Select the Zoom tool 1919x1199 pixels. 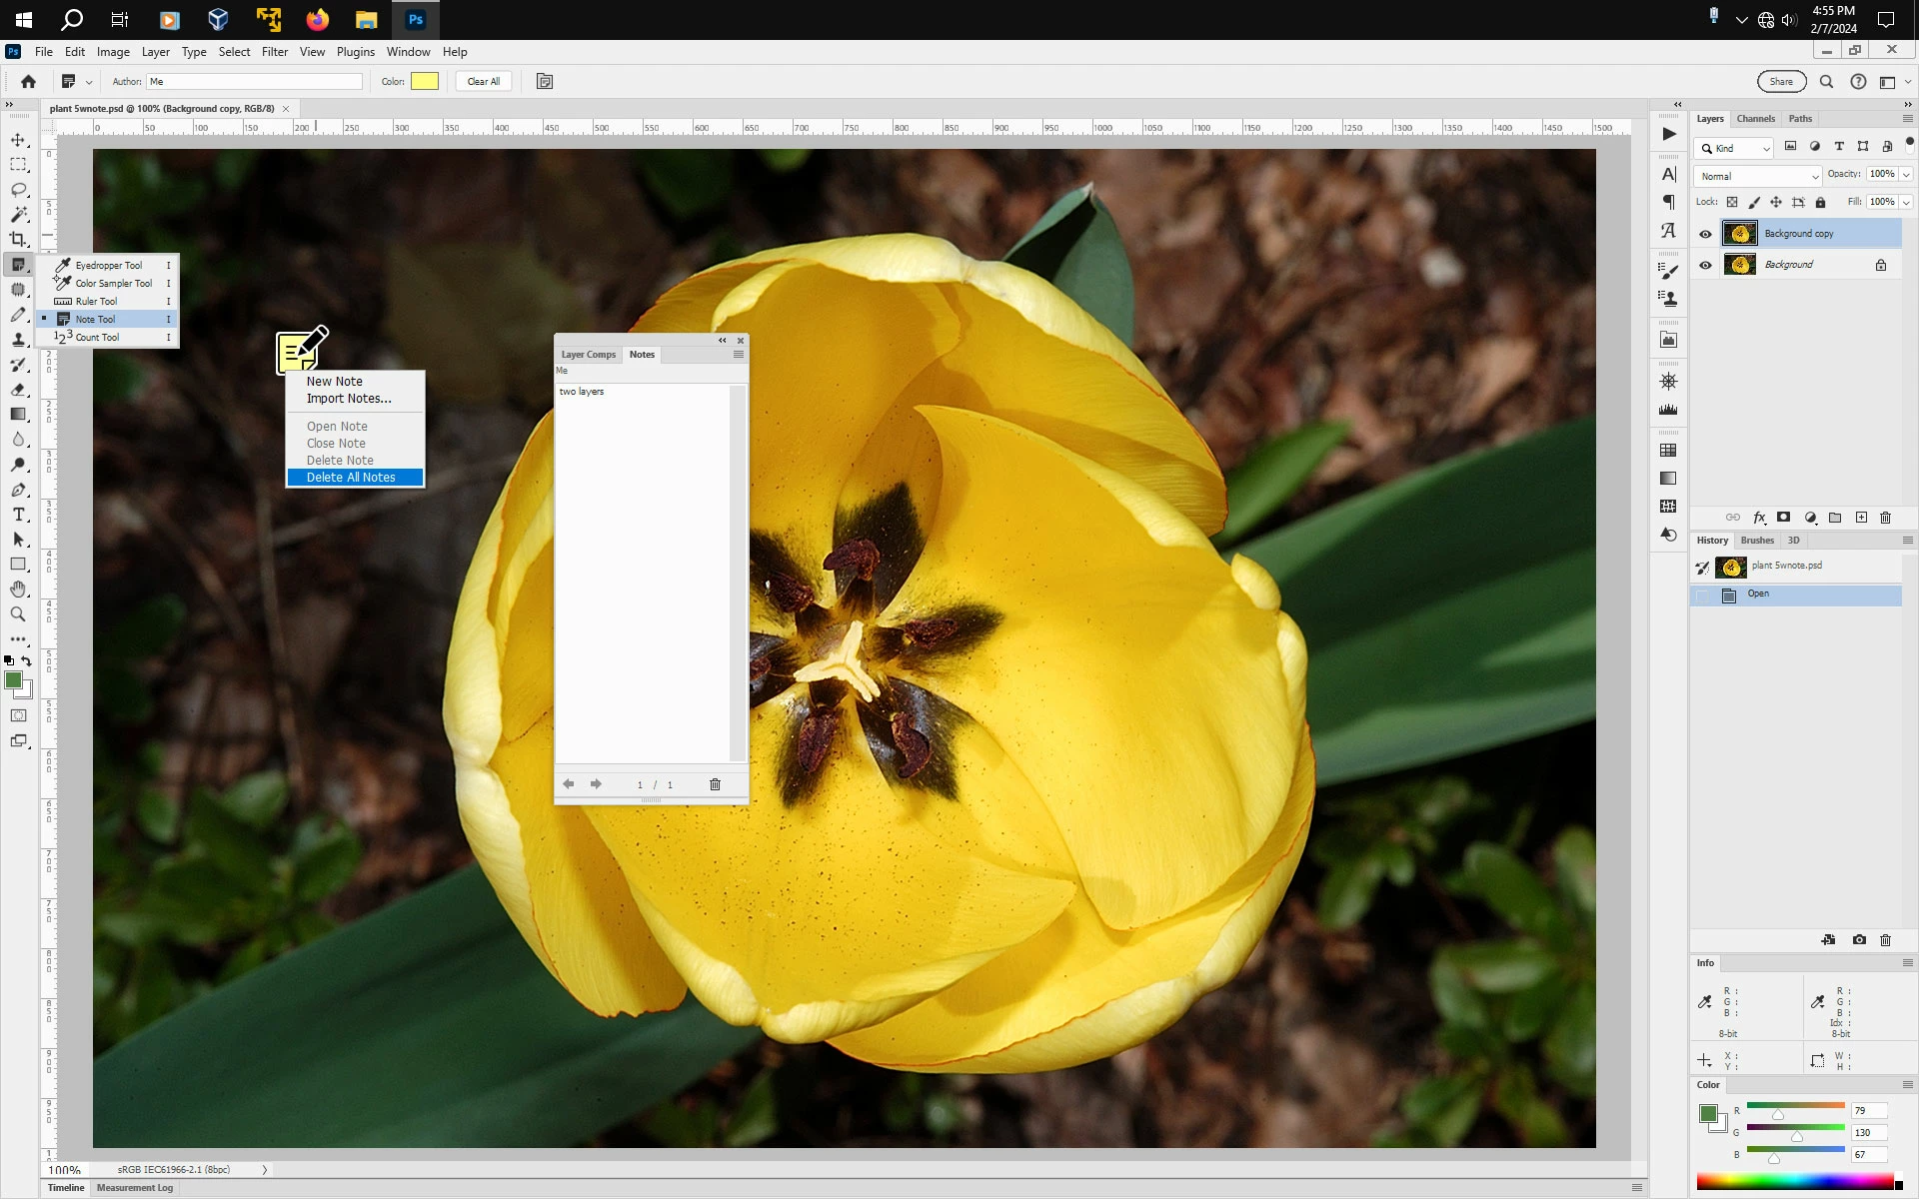18,614
